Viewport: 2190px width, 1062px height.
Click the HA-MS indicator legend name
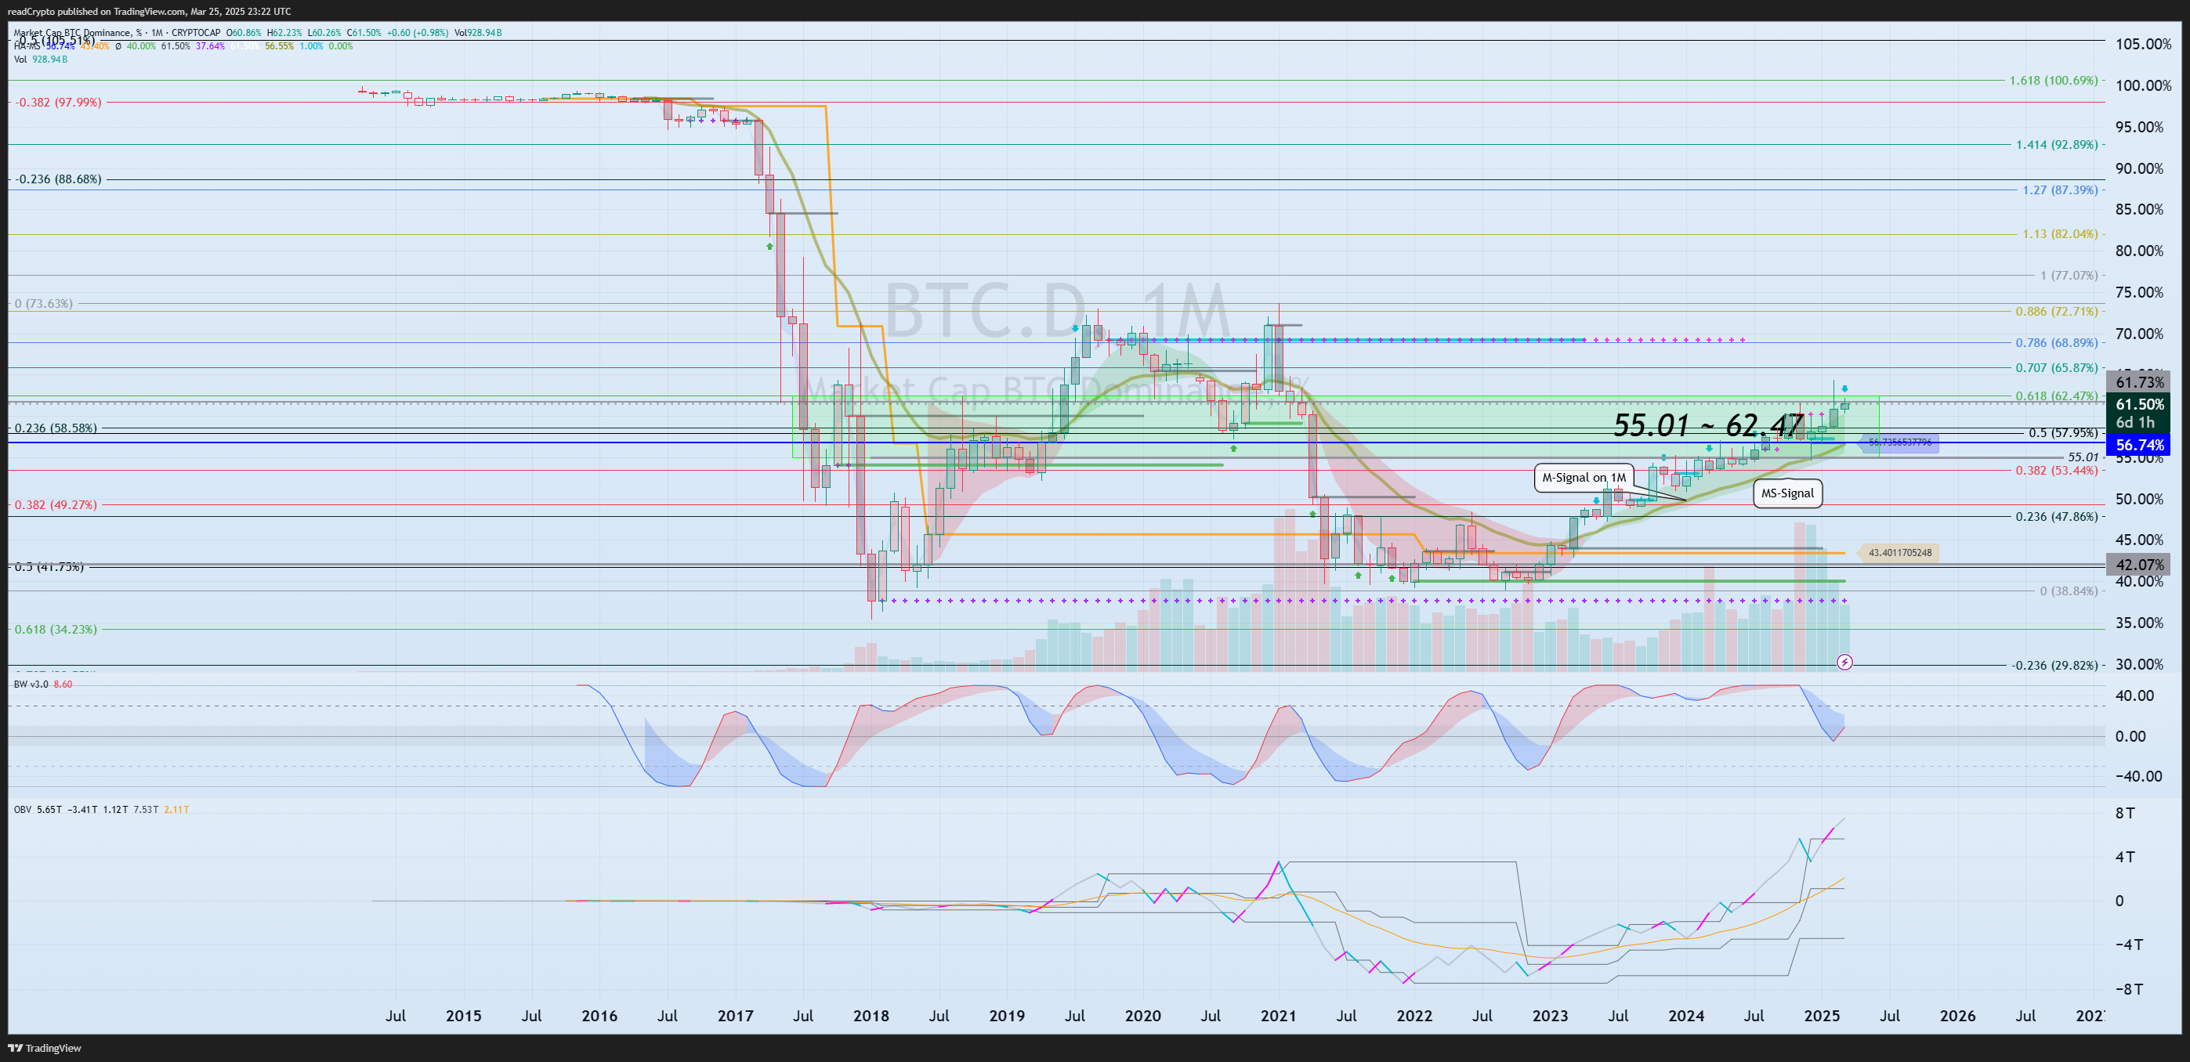coord(27,46)
